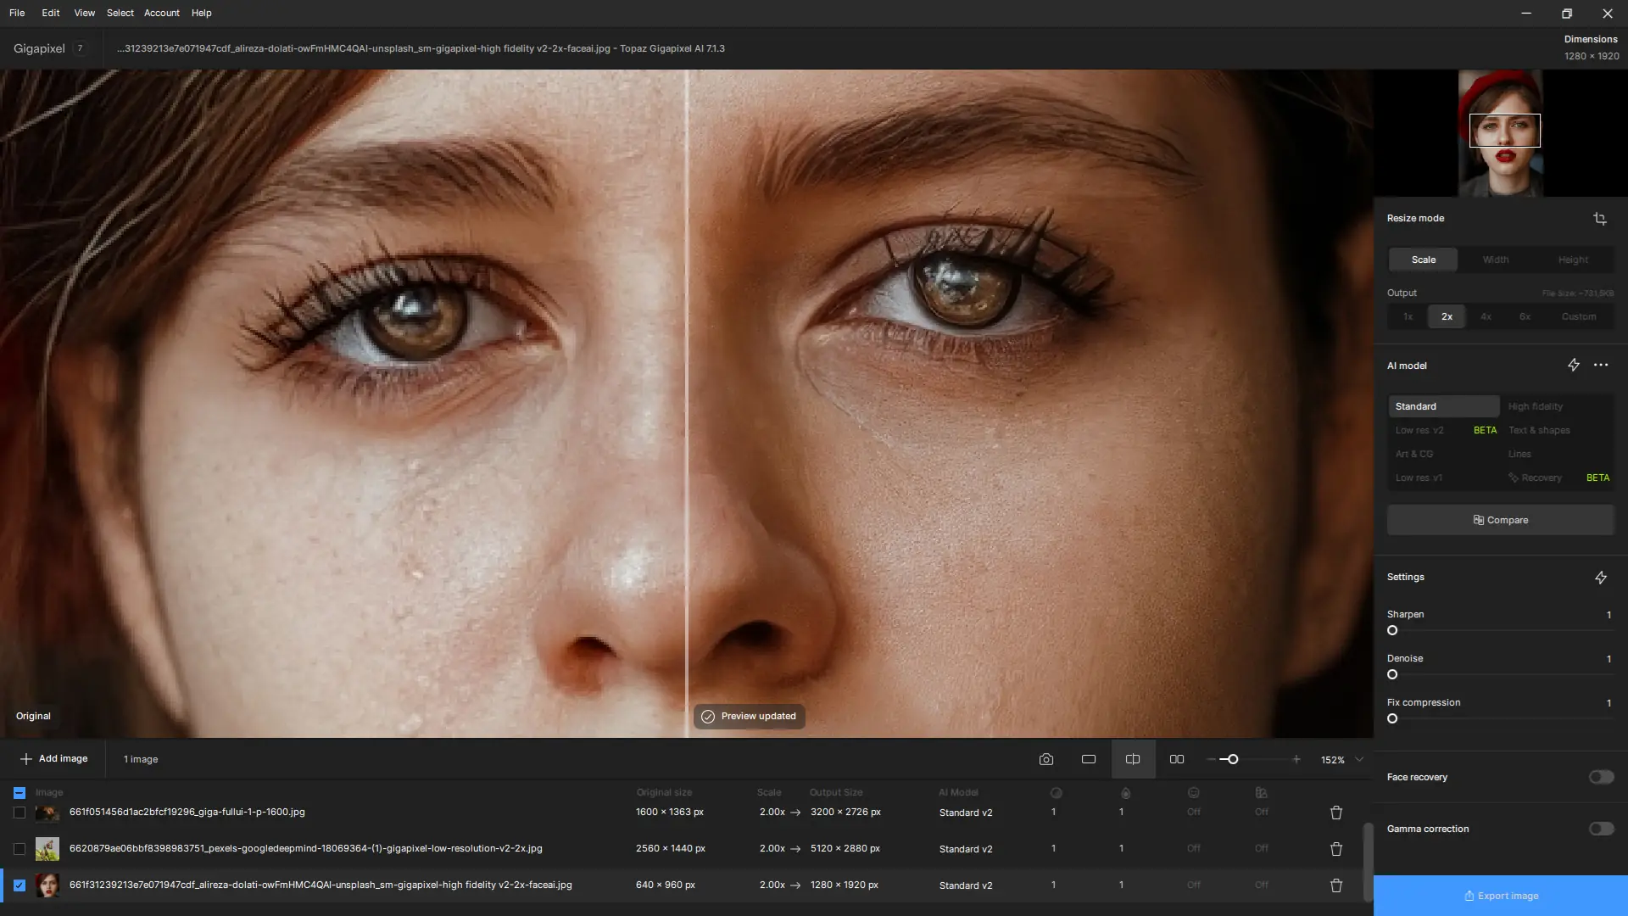
Task: Open AI model more options menu
Action: click(1600, 366)
